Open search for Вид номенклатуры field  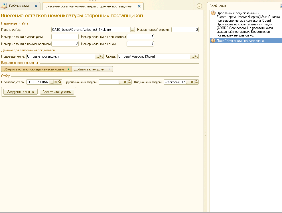click(x=196, y=82)
